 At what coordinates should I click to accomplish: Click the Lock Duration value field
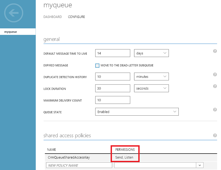[x=113, y=88]
